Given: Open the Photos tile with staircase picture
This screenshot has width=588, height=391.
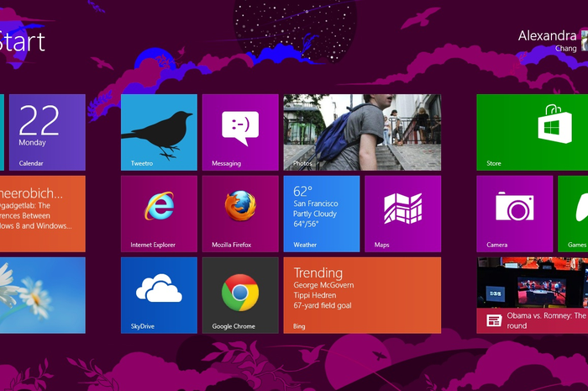Looking at the screenshot, I should [362, 133].
